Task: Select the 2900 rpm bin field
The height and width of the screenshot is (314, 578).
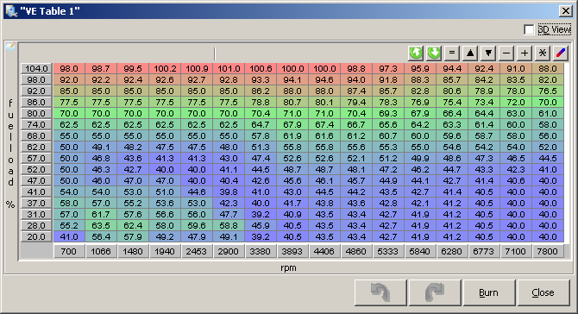Action: point(229,251)
